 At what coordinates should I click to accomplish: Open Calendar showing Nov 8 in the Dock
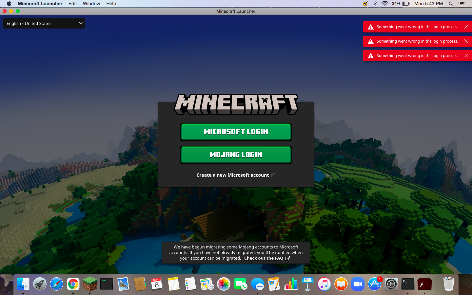tap(157, 284)
